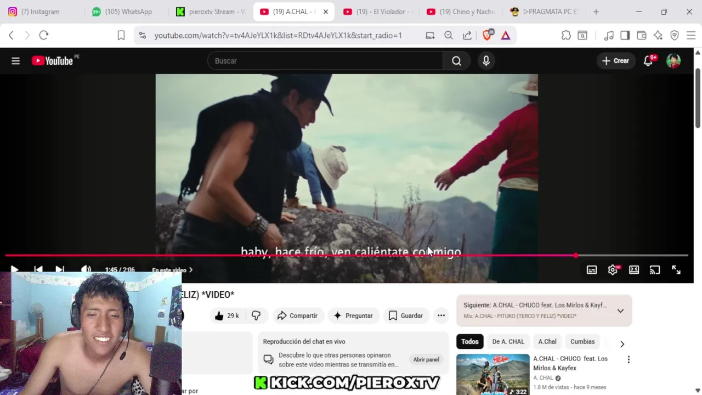Select the 'Cumbias' filter chip

point(582,341)
